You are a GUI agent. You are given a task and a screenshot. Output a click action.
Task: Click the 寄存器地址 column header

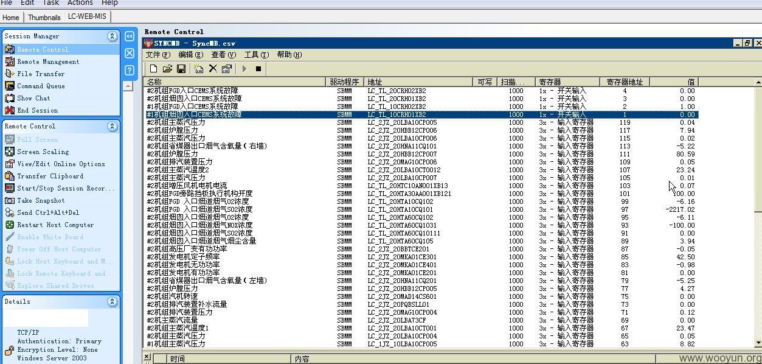click(625, 82)
